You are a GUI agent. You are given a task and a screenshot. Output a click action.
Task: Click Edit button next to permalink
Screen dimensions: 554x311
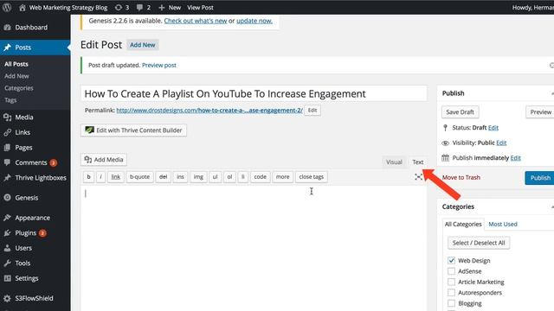tap(312, 111)
